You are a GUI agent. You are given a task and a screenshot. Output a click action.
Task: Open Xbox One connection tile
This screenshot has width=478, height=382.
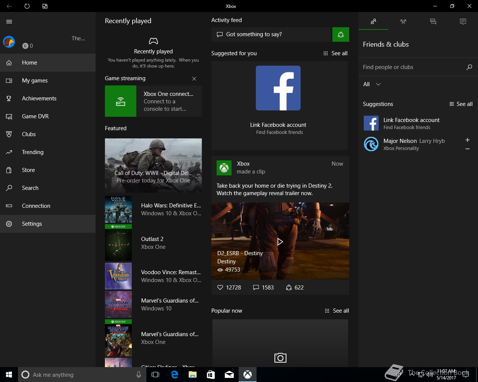[x=153, y=101]
